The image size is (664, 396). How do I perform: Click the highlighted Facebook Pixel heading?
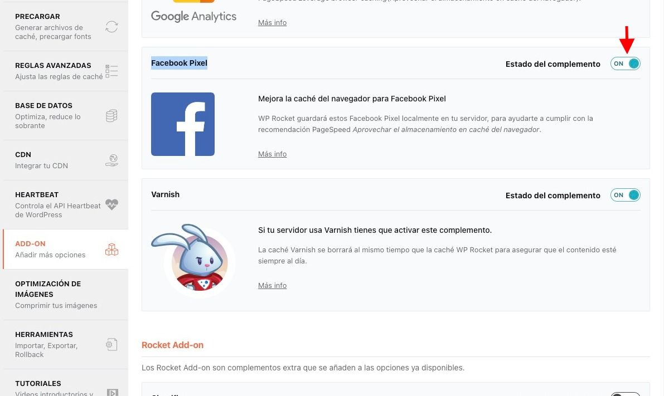pyautogui.click(x=179, y=63)
